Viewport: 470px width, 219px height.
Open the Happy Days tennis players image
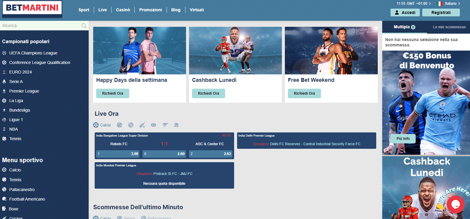pyautogui.click(x=139, y=51)
